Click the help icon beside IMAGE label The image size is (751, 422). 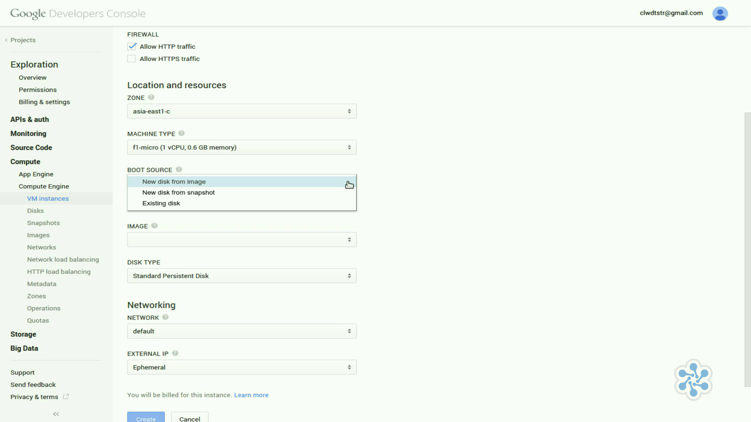tap(154, 226)
